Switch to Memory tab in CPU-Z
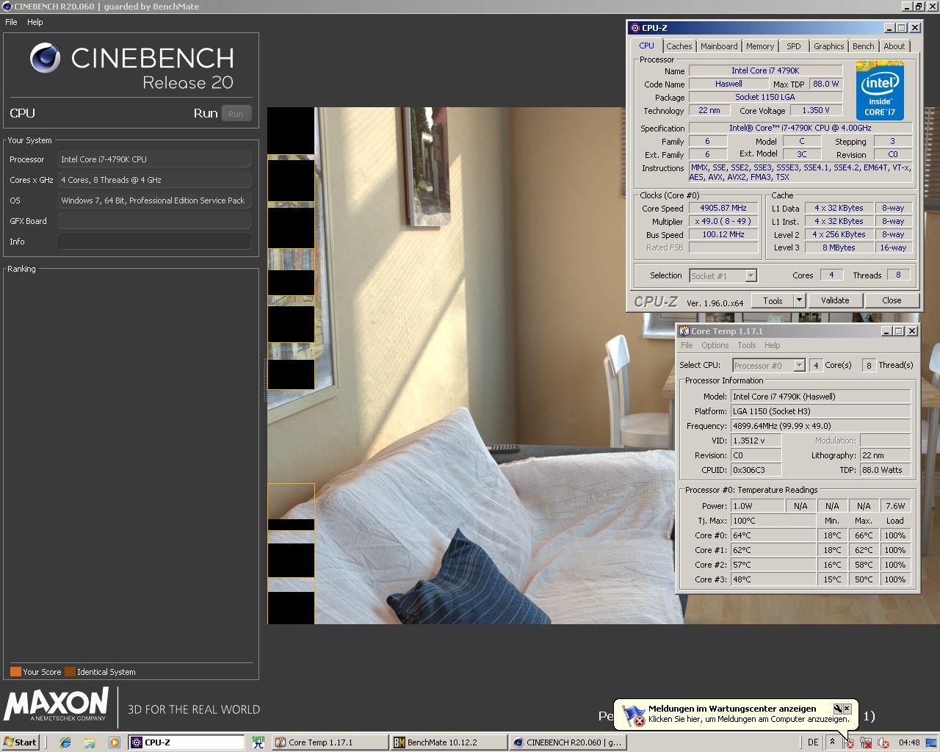The width and height of the screenshot is (940, 752). tap(760, 46)
